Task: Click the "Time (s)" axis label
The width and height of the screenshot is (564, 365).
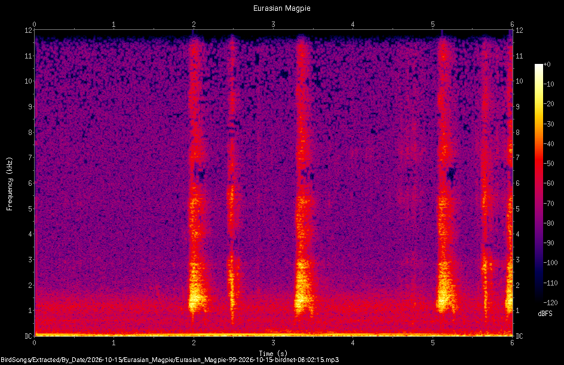Action: pos(273,354)
